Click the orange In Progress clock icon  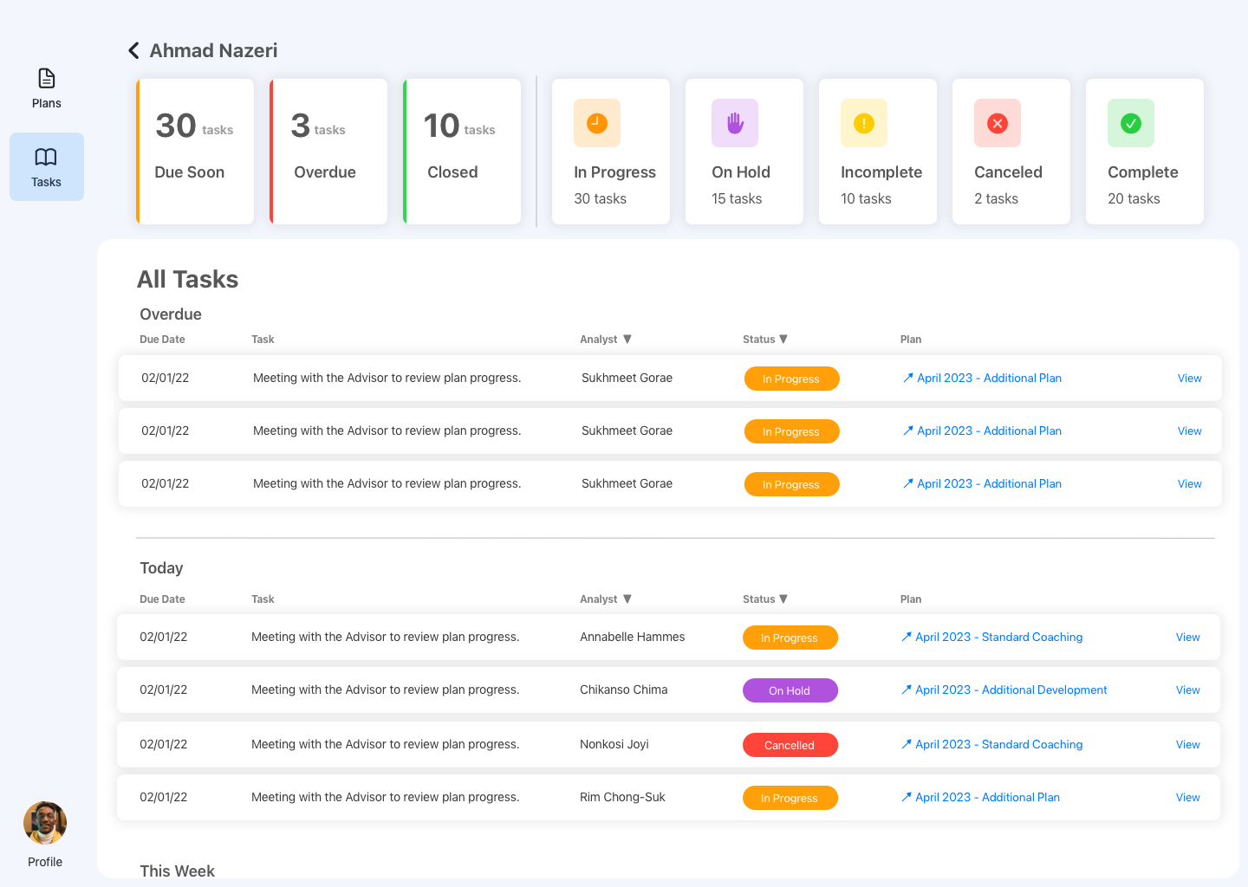tap(596, 123)
